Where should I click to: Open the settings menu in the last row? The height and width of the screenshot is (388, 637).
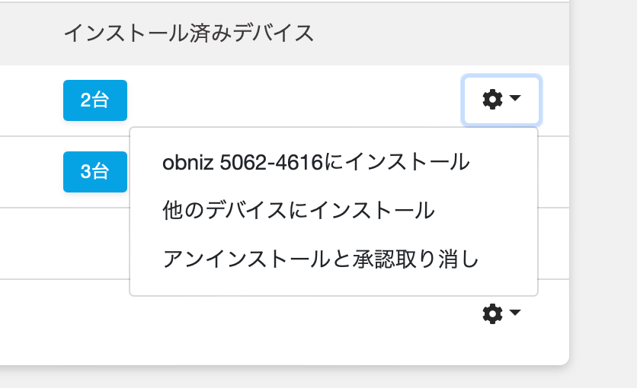(501, 313)
